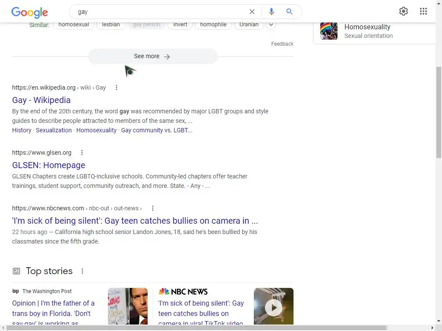
Task: Open the Google apps grid icon
Action: tap(423, 11)
